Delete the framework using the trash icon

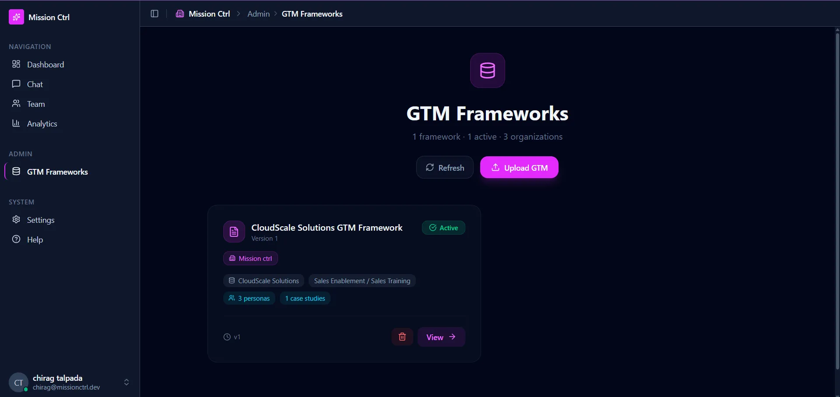pos(402,337)
